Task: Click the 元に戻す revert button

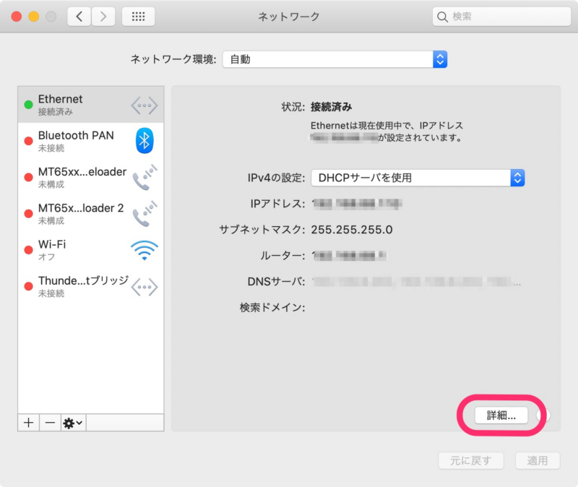Action: pos(472,460)
